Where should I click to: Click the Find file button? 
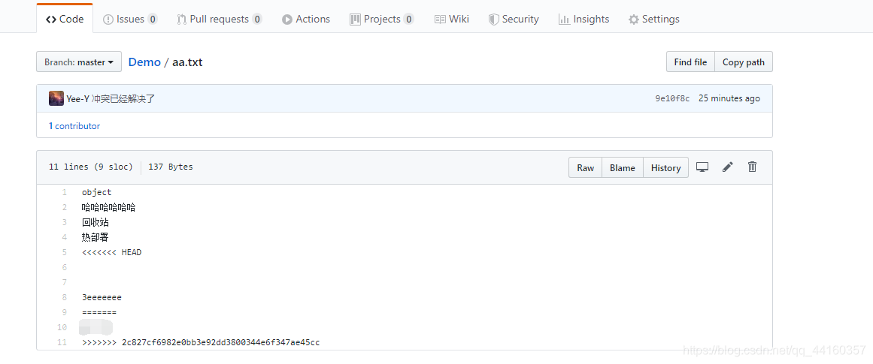coord(690,62)
